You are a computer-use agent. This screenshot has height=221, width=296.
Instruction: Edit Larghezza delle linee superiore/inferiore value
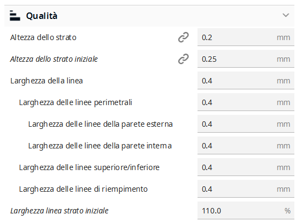coord(246,167)
